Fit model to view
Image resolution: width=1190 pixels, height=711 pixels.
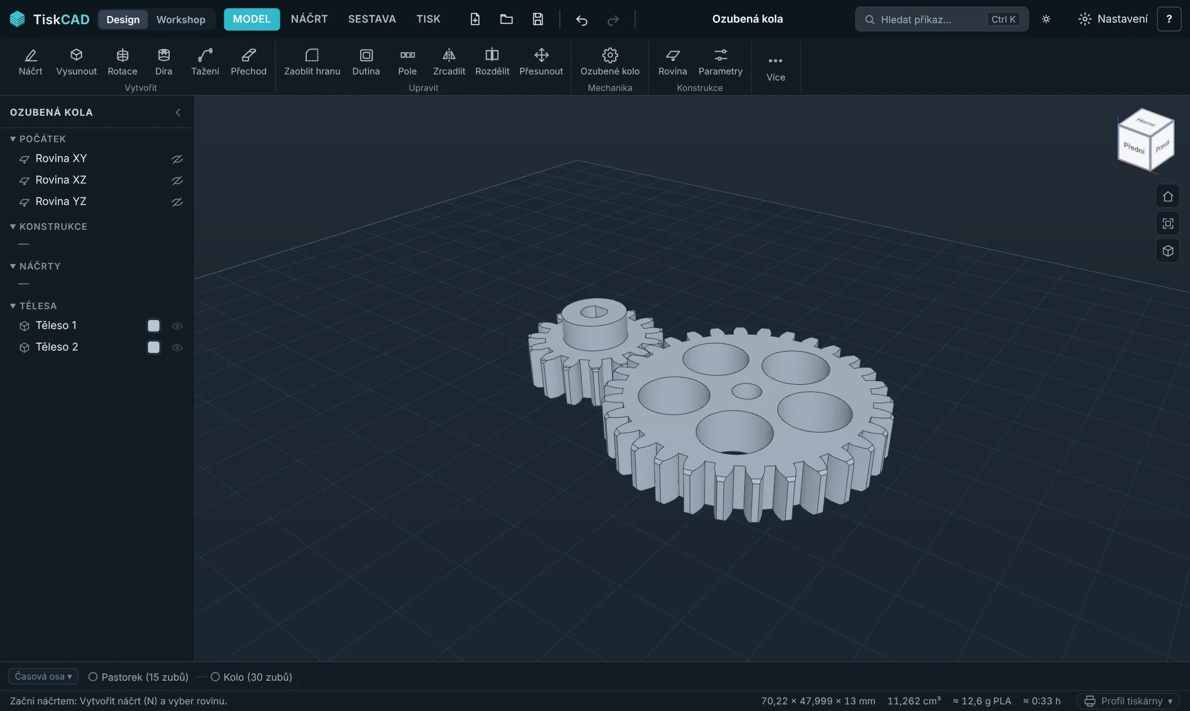[x=1167, y=224]
